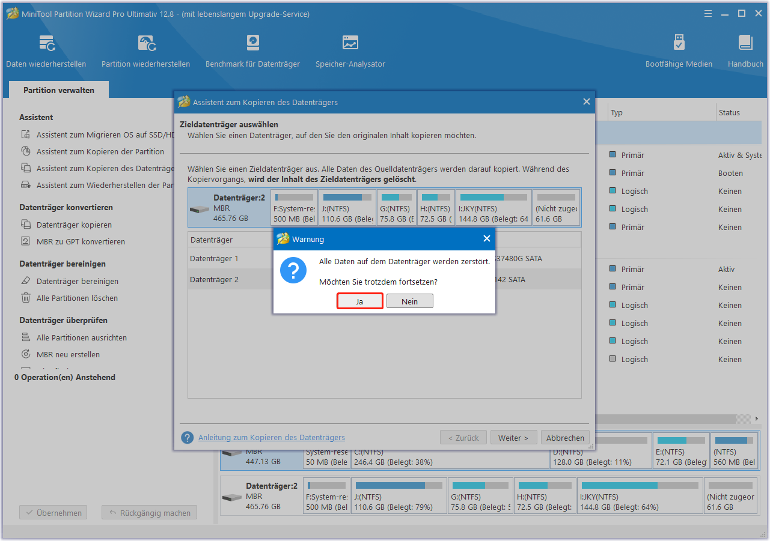
Task: Select C:(NTFS) 246.4 GB partition in main disk map
Action: [x=450, y=450]
